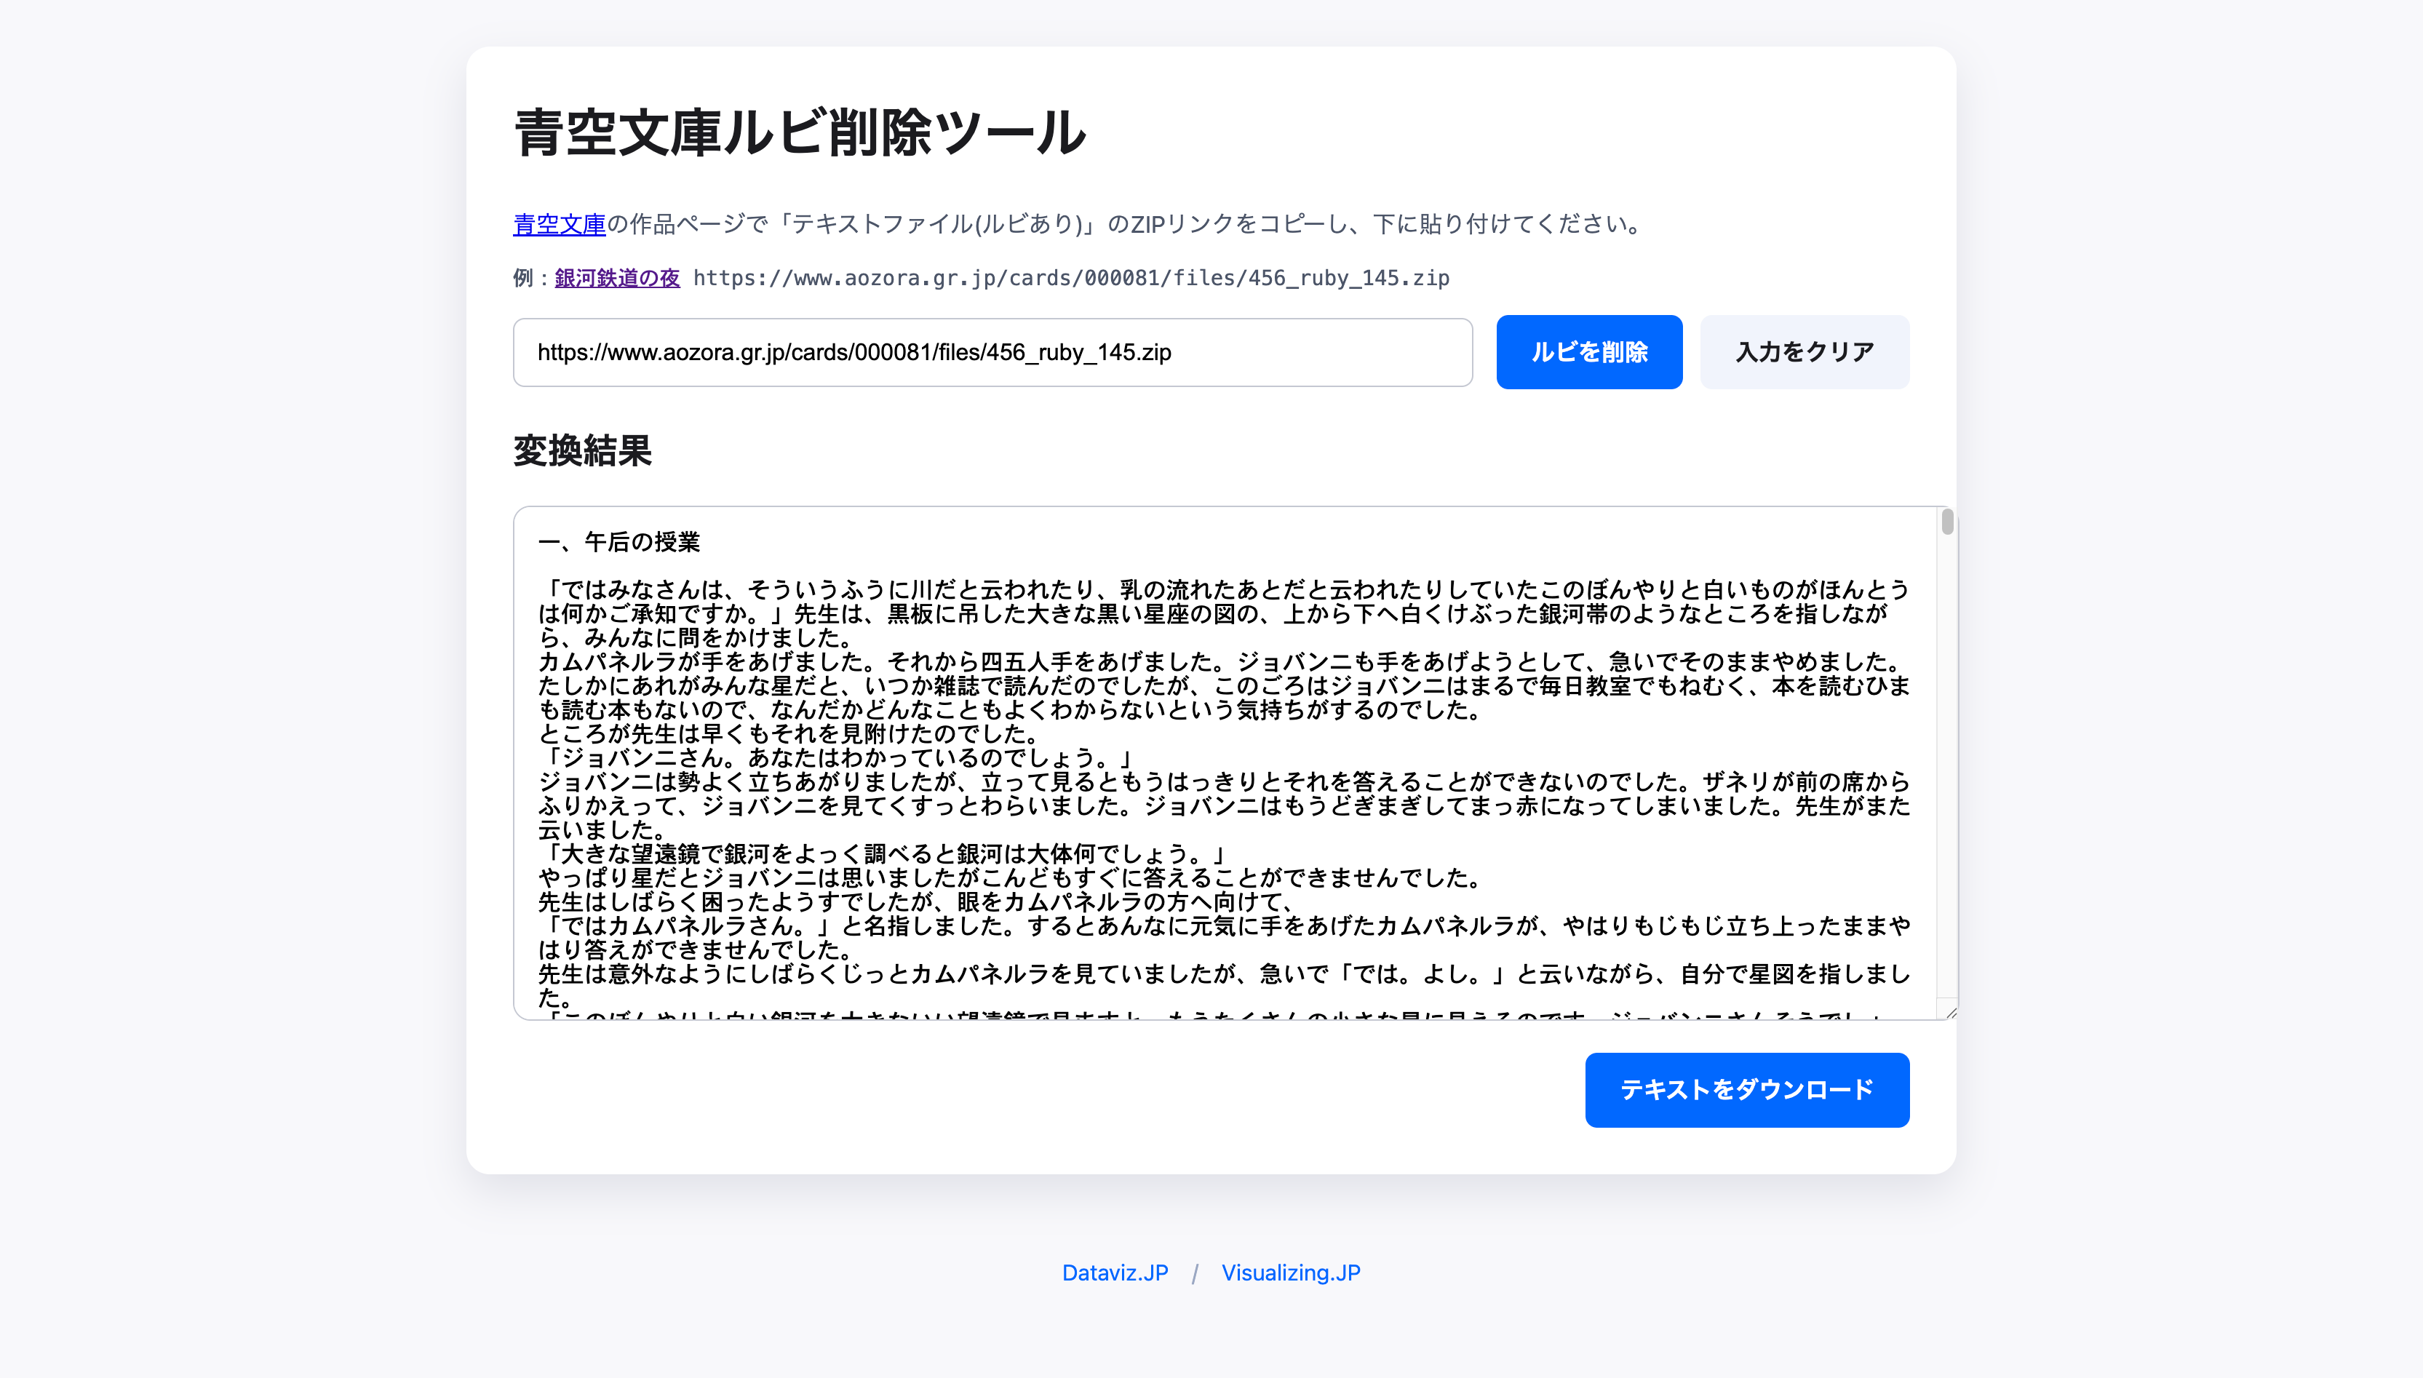This screenshot has width=2423, height=1378.
Task: Visit the Dataviz.JP footer link
Action: pos(1115,1273)
